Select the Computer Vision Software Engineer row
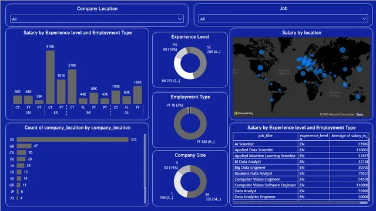Screen dimensions: 376x211 (300, 185)
